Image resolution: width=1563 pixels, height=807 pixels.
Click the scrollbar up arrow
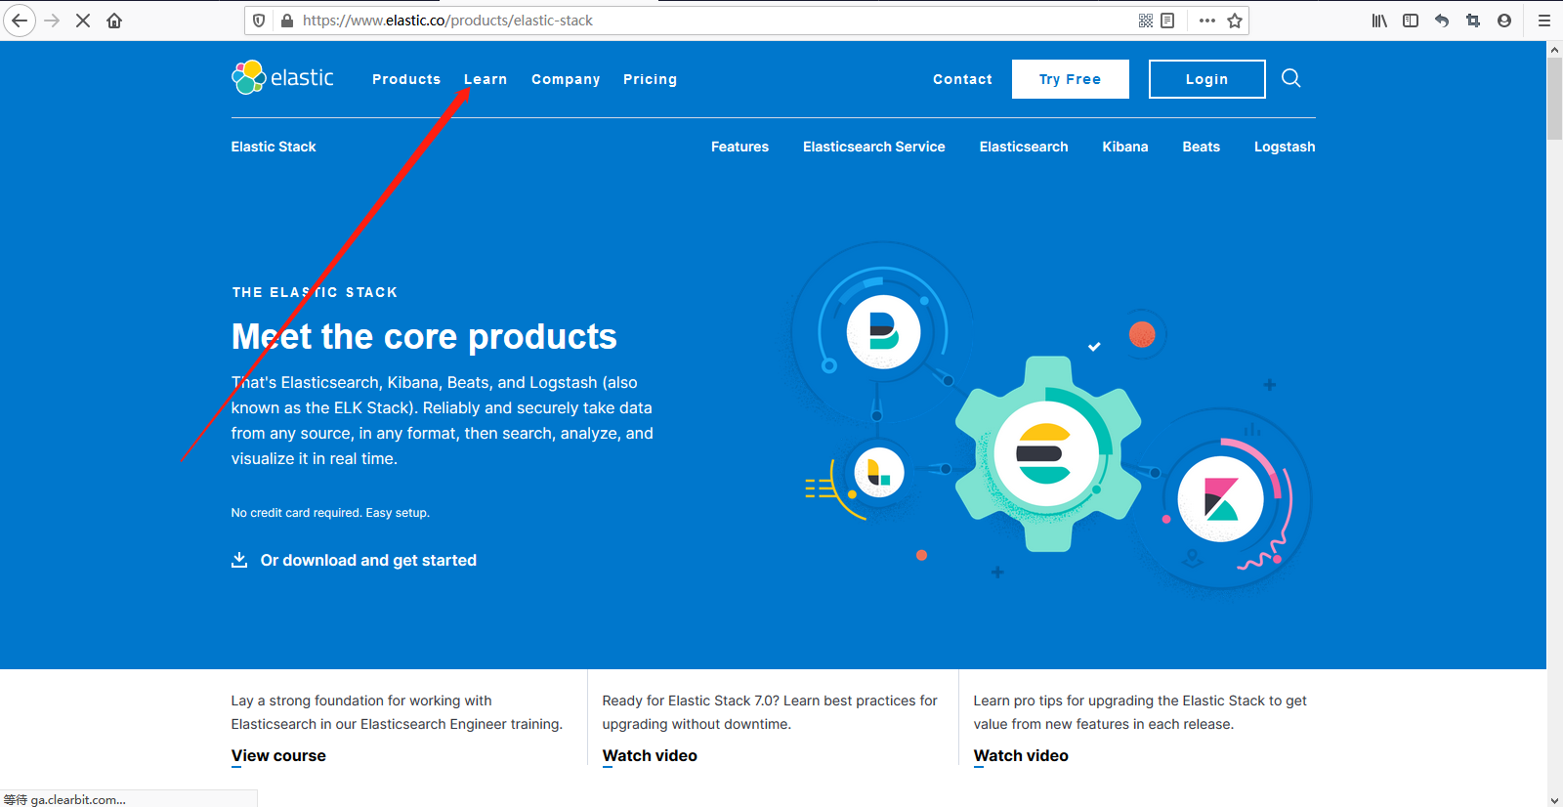(x=1554, y=49)
